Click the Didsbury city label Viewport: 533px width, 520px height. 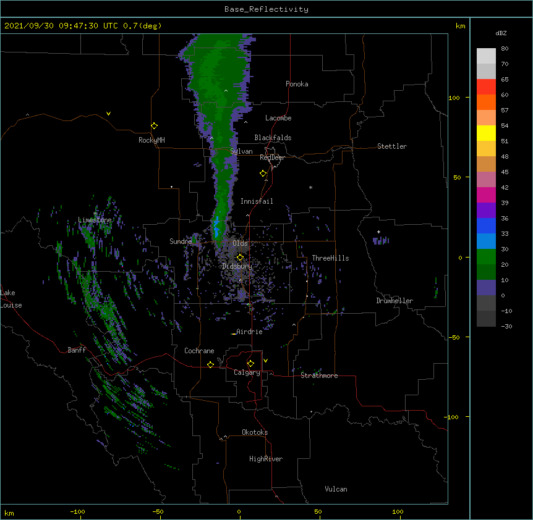coord(237,266)
